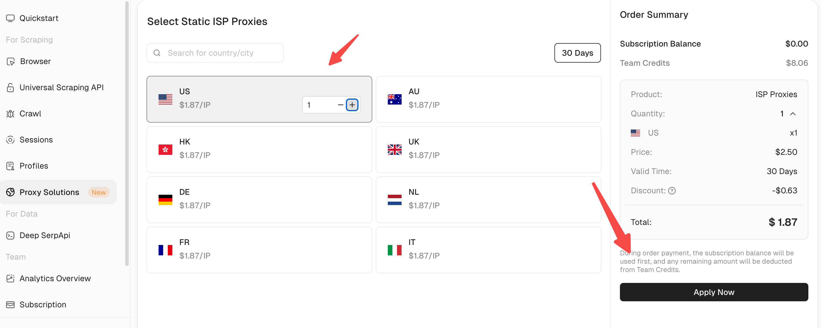Image resolution: width=821 pixels, height=328 pixels.
Task: Click the Deep SerpApi terminal icon
Action: [x=10, y=236]
